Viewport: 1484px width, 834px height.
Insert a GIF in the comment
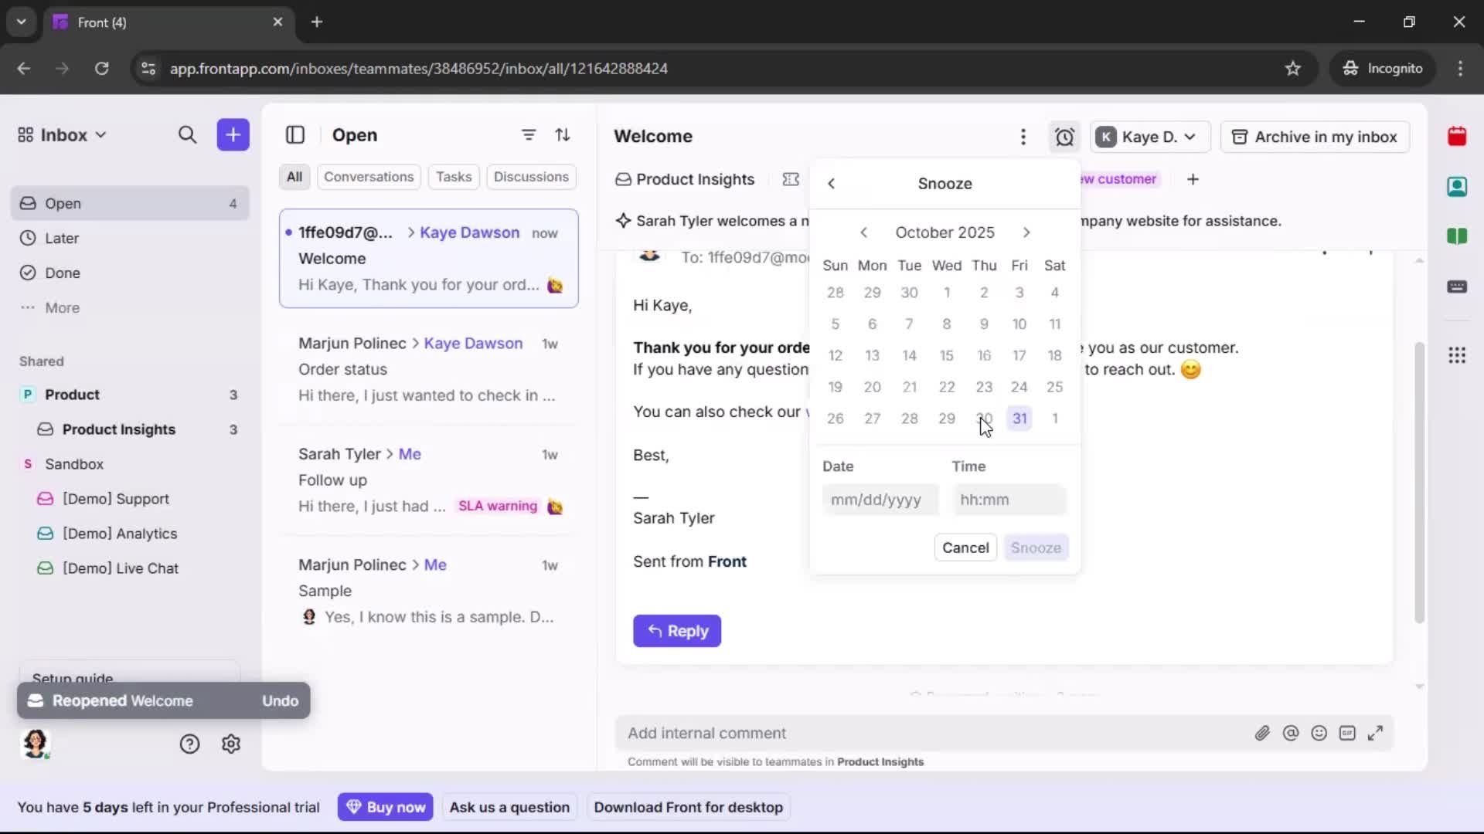click(1348, 733)
